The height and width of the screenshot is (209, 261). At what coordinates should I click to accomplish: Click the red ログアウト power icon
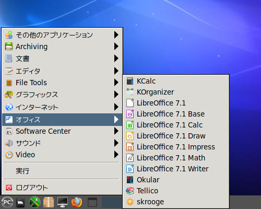tap(9, 188)
